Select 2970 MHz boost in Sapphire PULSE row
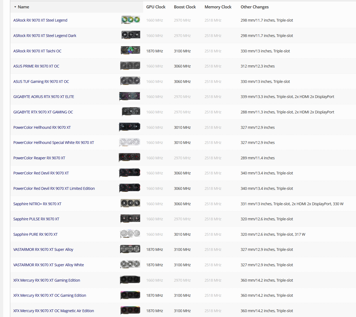The width and height of the screenshot is (356, 317). [182, 219]
